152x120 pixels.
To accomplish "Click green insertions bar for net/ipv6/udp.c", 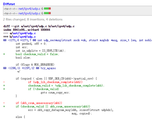I will [46, 13].
